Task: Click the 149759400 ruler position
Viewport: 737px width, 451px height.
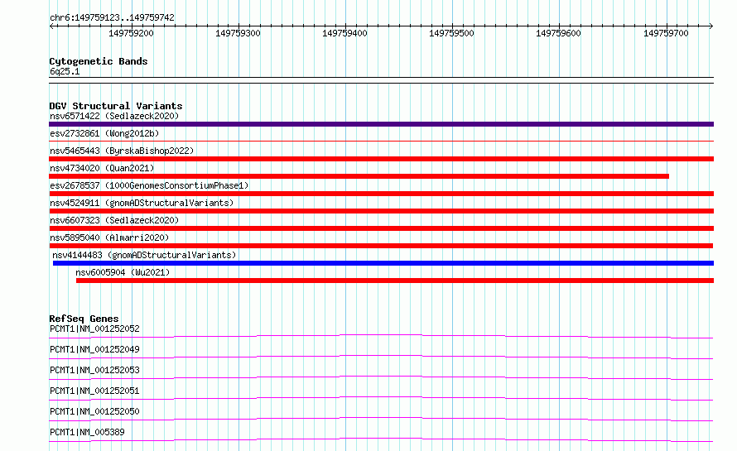Action: tap(344, 33)
